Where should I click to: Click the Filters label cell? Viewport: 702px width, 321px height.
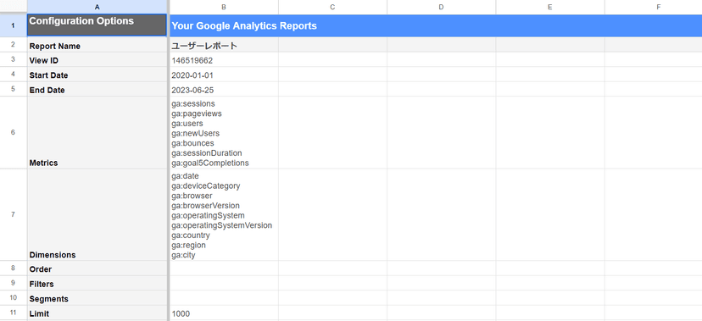click(97, 283)
